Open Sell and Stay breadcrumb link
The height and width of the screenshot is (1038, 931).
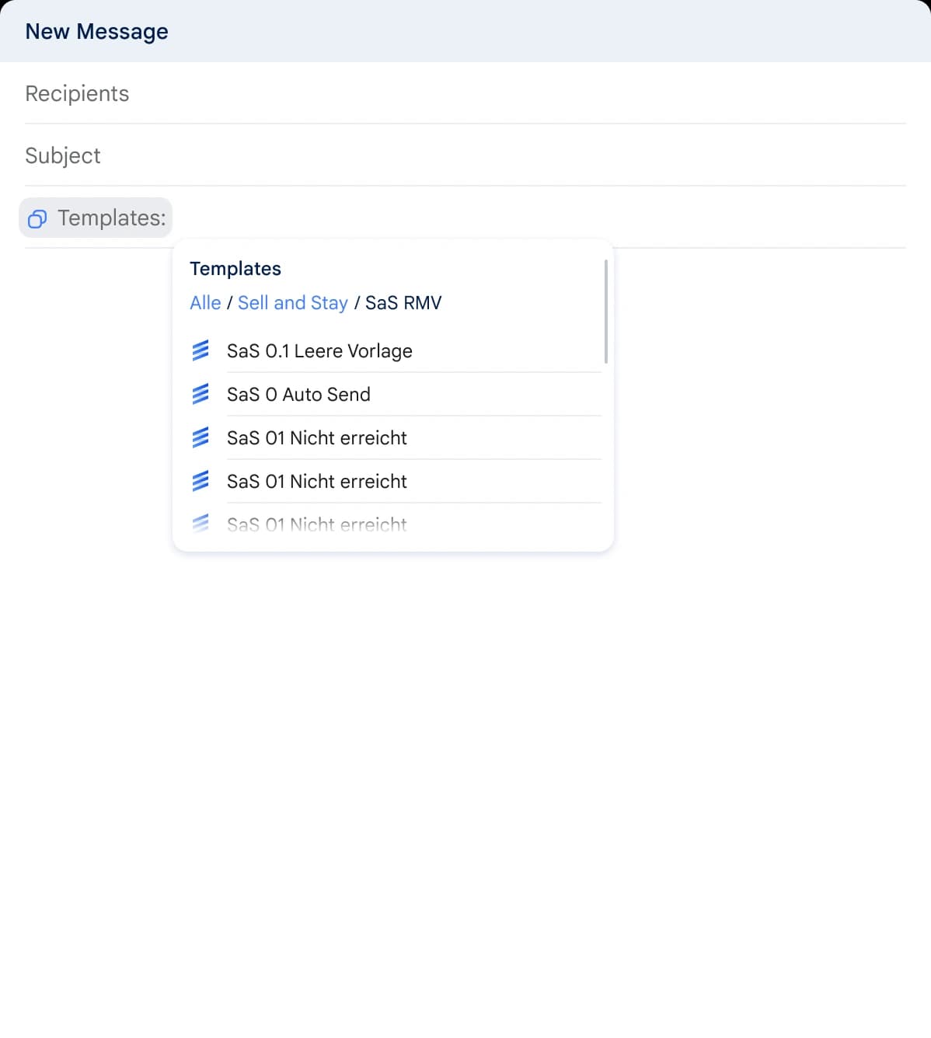pos(293,303)
